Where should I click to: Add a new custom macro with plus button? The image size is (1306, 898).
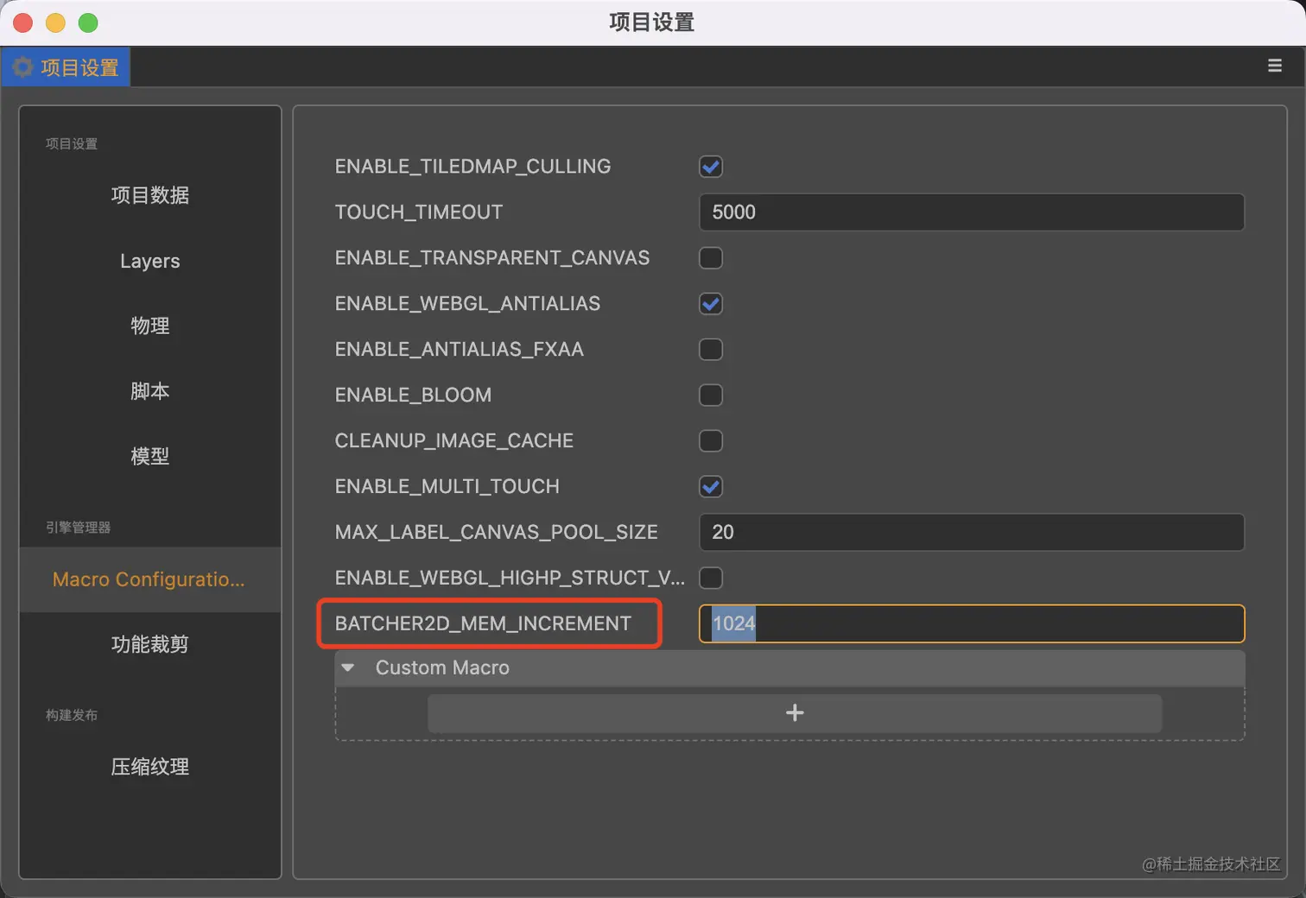[x=795, y=713]
